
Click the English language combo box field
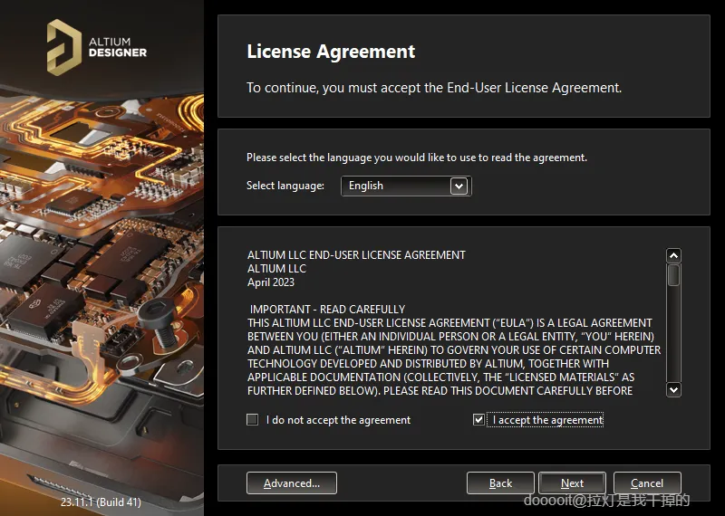pos(406,186)
